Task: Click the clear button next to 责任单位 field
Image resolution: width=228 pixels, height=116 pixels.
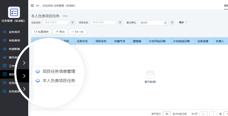Action: pyautogui.click(x=172, y=23)
